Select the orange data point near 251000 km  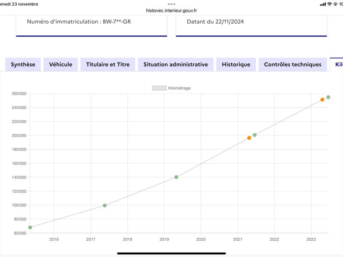[322, 100]
